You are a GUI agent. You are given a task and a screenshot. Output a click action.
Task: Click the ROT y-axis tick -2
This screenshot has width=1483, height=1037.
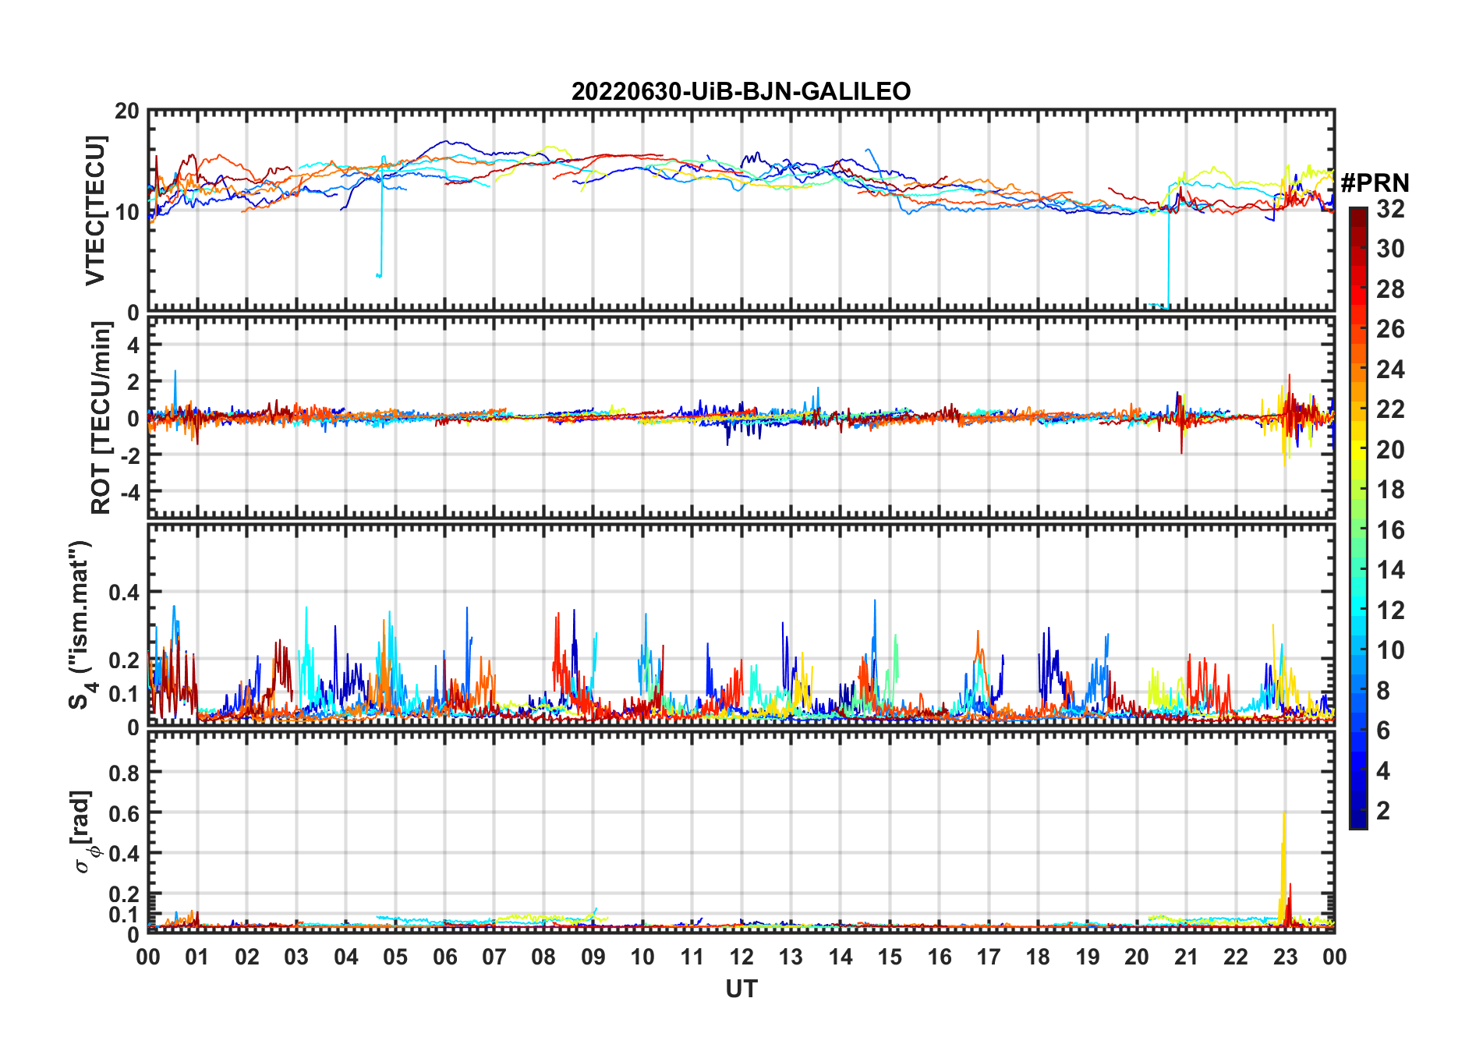130,455
